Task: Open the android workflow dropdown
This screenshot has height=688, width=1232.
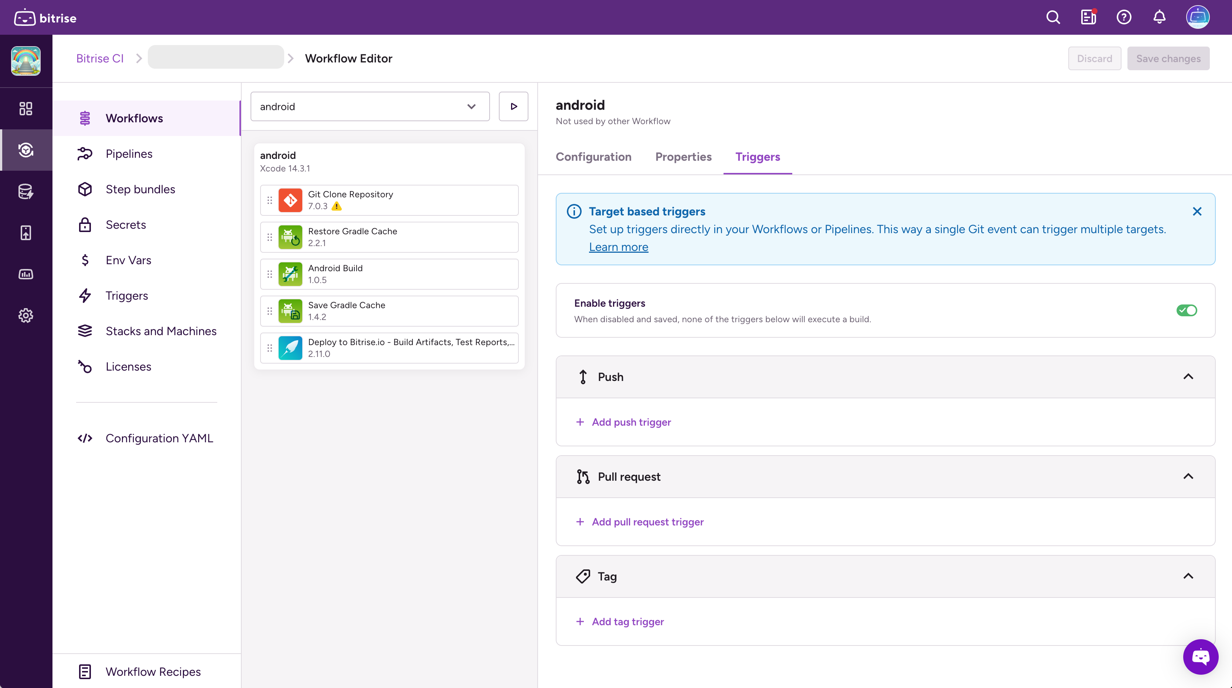Action: (x=370, y=106)
